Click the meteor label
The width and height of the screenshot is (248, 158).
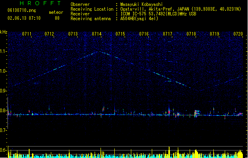coord(56,12)
